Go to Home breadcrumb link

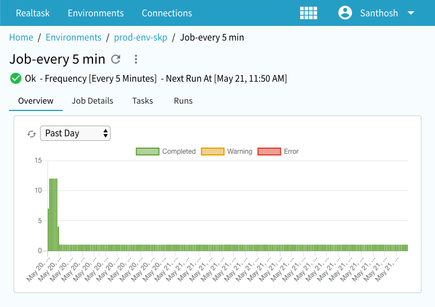click(21, 38)
